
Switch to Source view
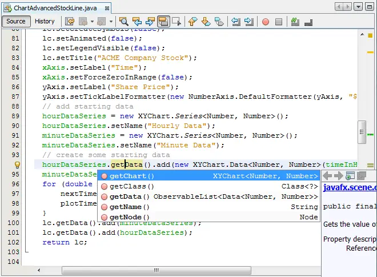pos(16,21)
